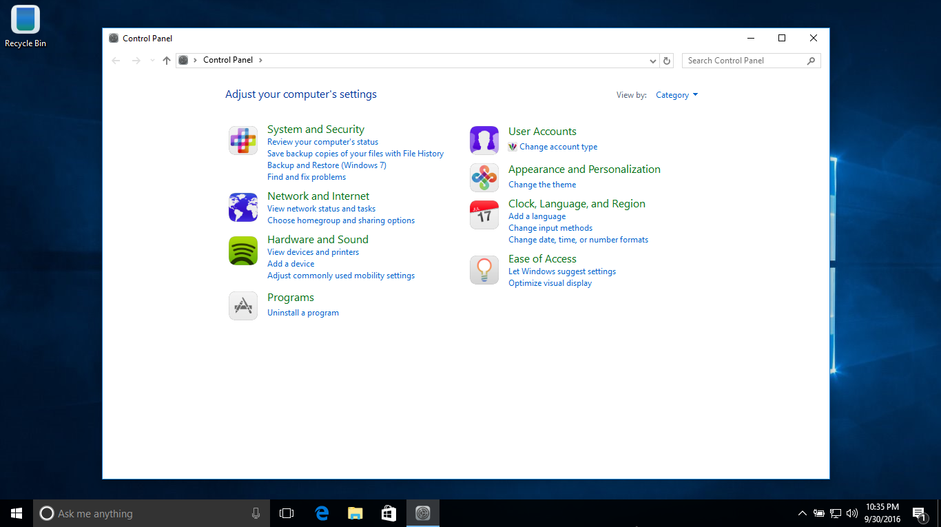Click inside the Search Control Panel box
Screen dimensions: 941x527
(744, 61)
